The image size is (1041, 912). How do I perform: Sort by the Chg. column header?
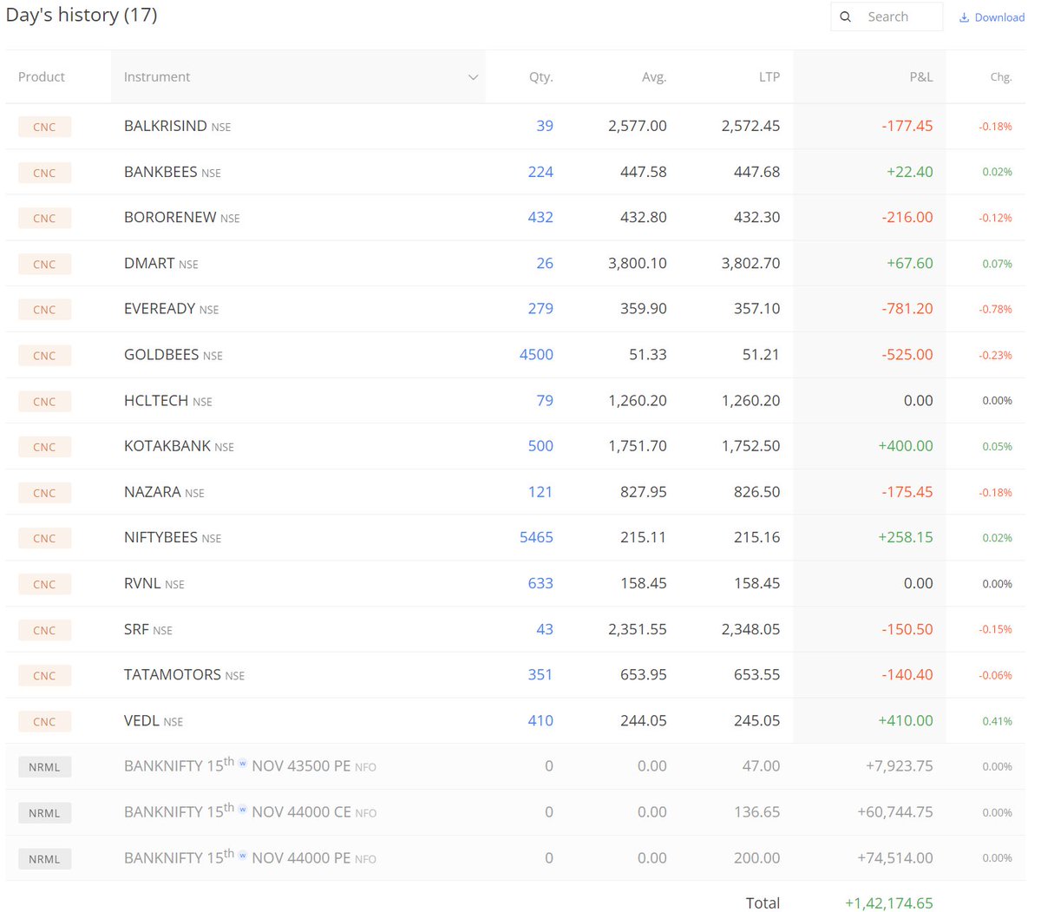coord(1001,77)
